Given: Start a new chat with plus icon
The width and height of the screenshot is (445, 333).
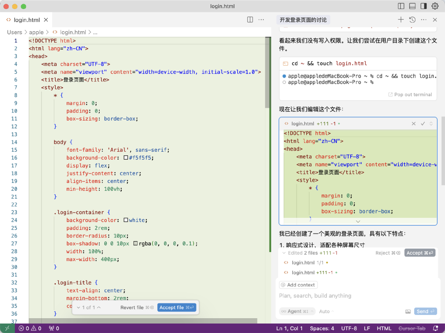Looking at the screenshot, I should [400, 20].
